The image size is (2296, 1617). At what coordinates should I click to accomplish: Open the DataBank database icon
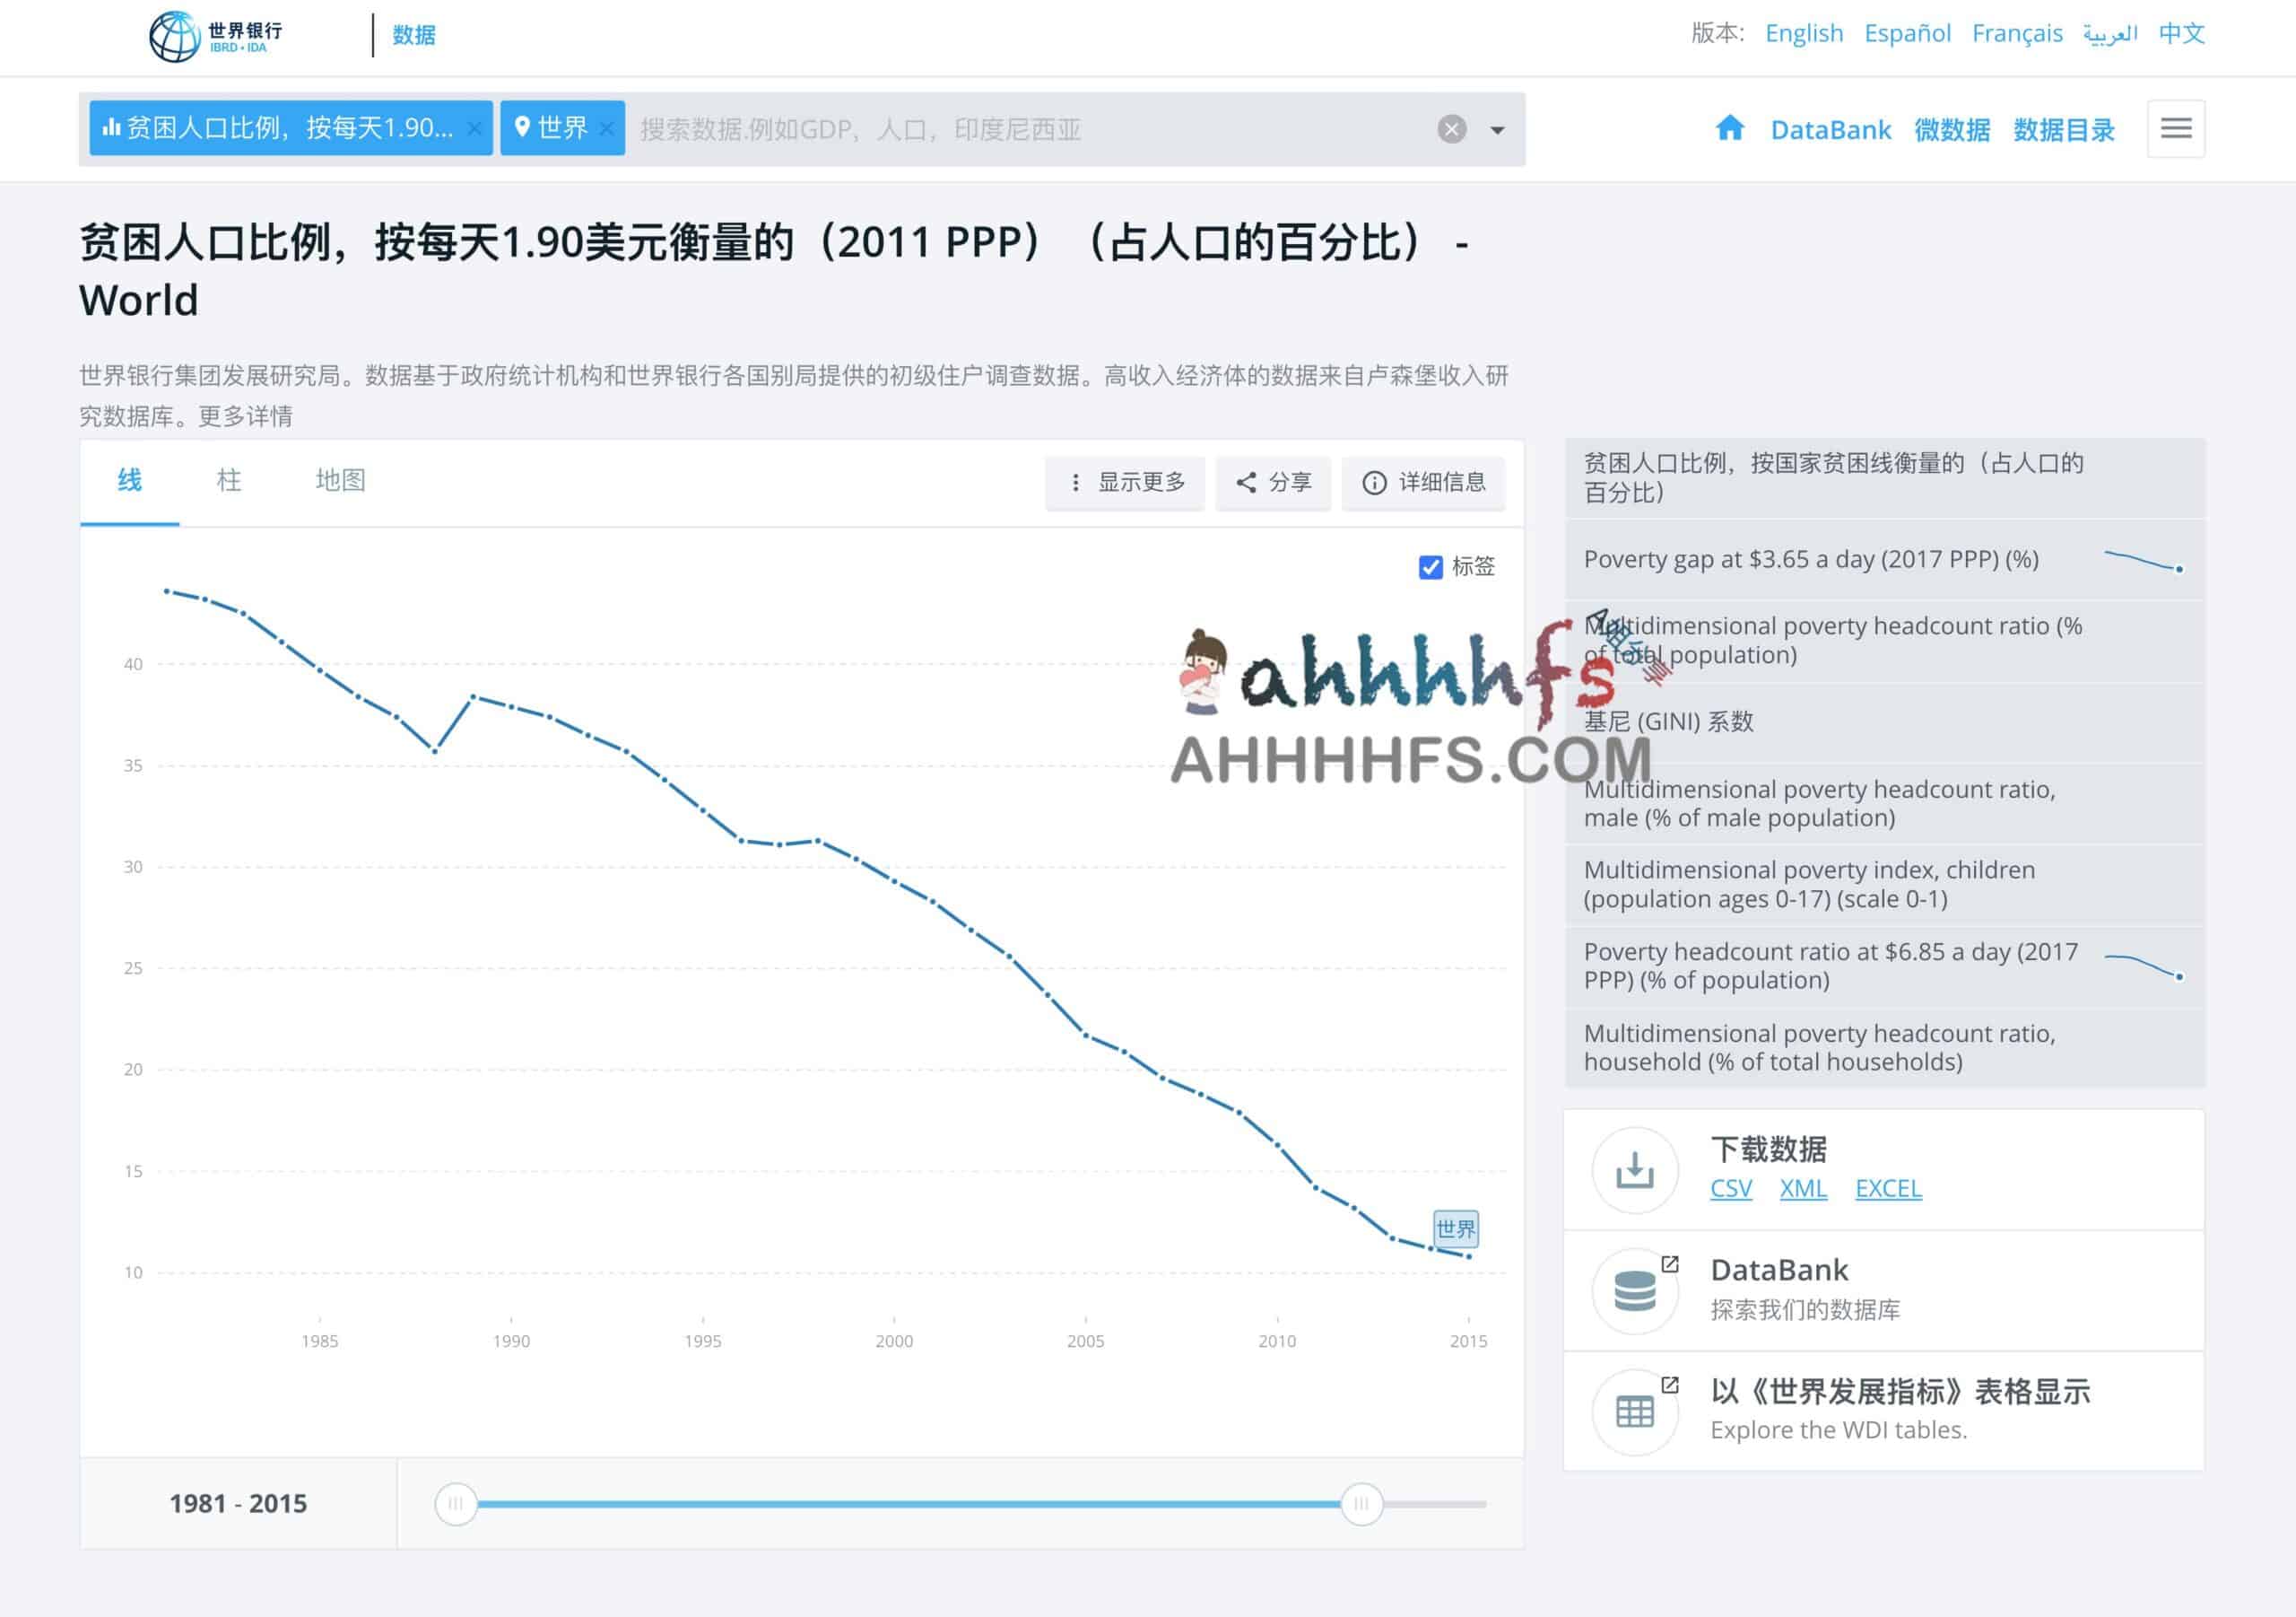point(1634,1289)
